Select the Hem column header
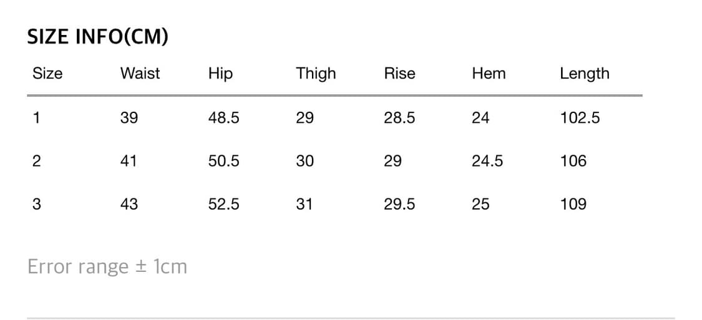Viewport: 702px width, 320px height. click(489, 74)
